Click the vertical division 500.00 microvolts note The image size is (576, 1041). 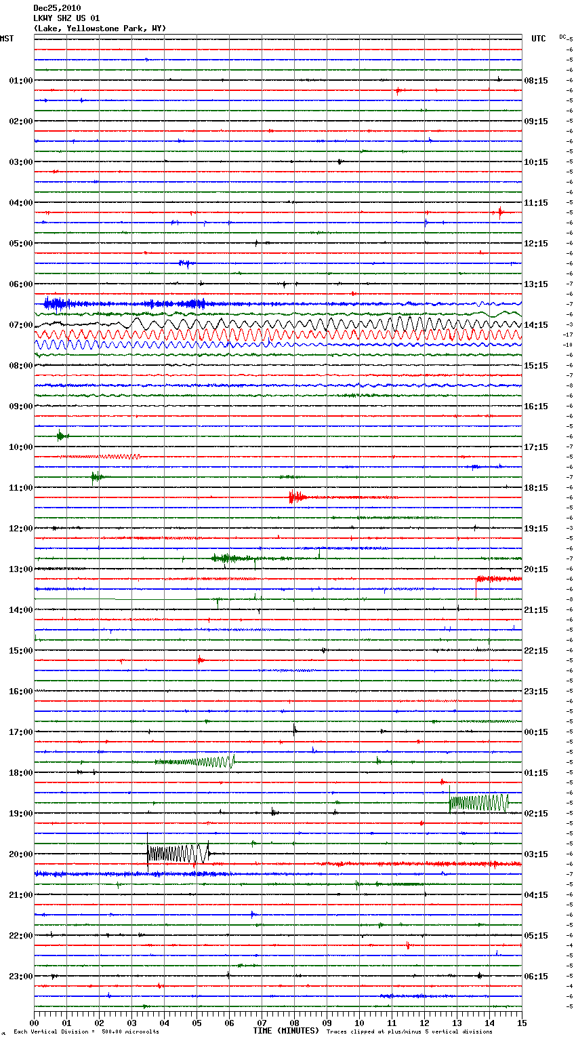(87, 1032)
